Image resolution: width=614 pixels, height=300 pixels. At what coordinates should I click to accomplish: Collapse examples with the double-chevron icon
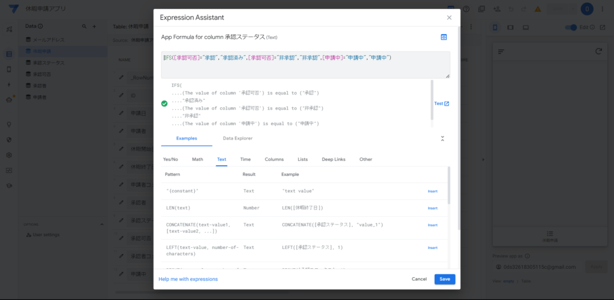443,138
